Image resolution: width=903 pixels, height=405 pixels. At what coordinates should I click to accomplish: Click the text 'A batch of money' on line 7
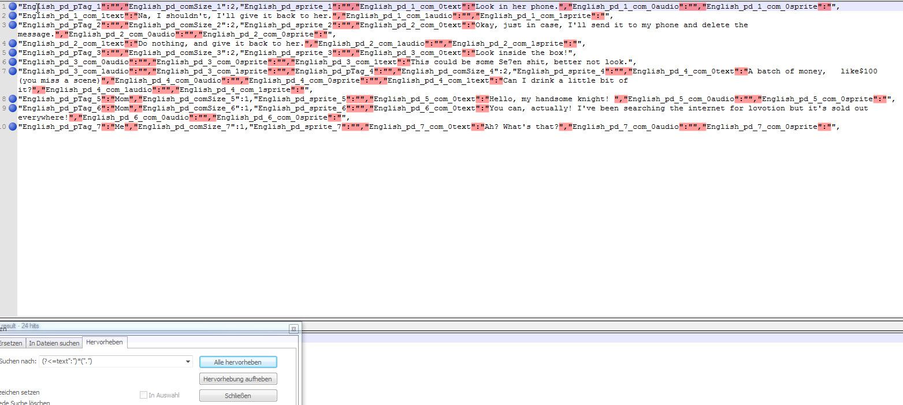tap(785, 72)
